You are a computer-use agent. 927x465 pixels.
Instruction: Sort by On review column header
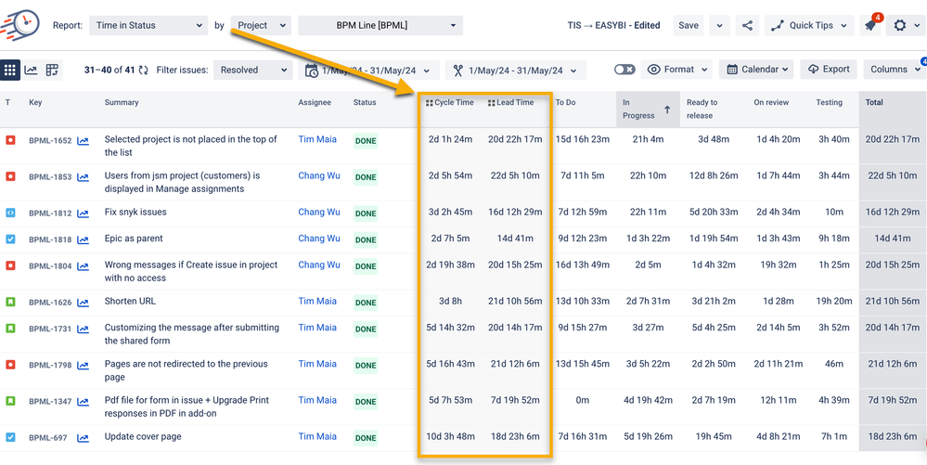771,102
